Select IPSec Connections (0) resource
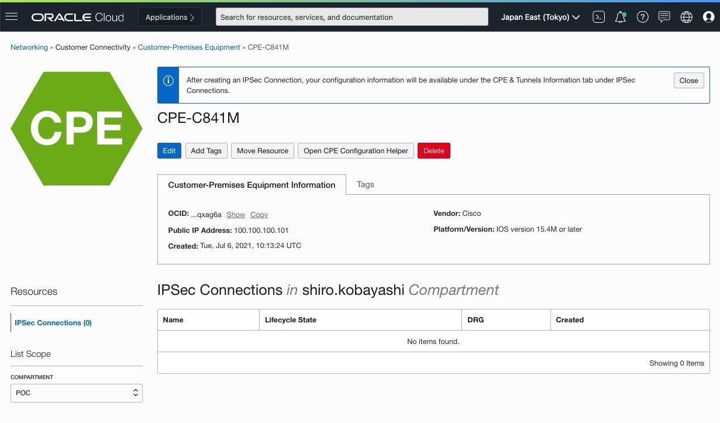 coord(53,322)
